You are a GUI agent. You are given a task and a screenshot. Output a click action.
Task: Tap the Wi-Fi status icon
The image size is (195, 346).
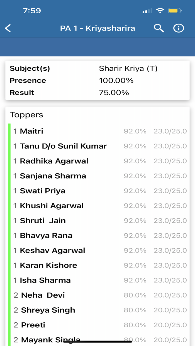tap(160, 11)
